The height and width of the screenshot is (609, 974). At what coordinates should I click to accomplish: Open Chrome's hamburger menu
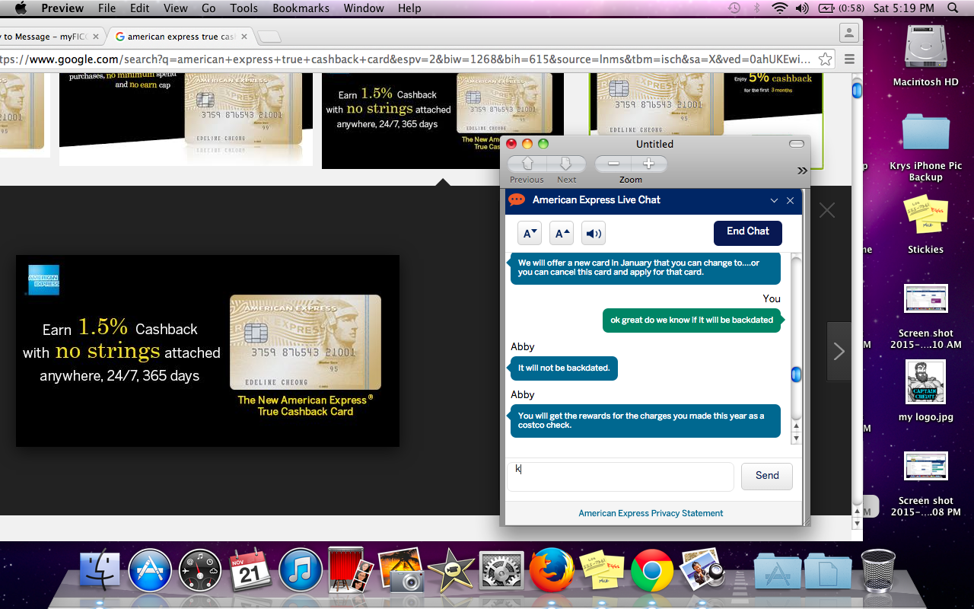click(x=849, y=59)
